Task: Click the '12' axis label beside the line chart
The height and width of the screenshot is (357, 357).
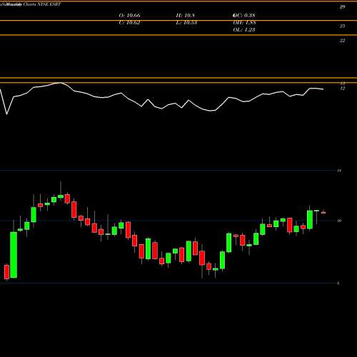Action: pos(342,89)
